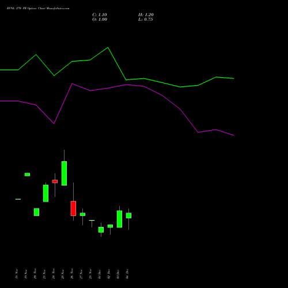288x288 pixels.
Task: Click the '01 Dec' date axis label
Action: 100,274
